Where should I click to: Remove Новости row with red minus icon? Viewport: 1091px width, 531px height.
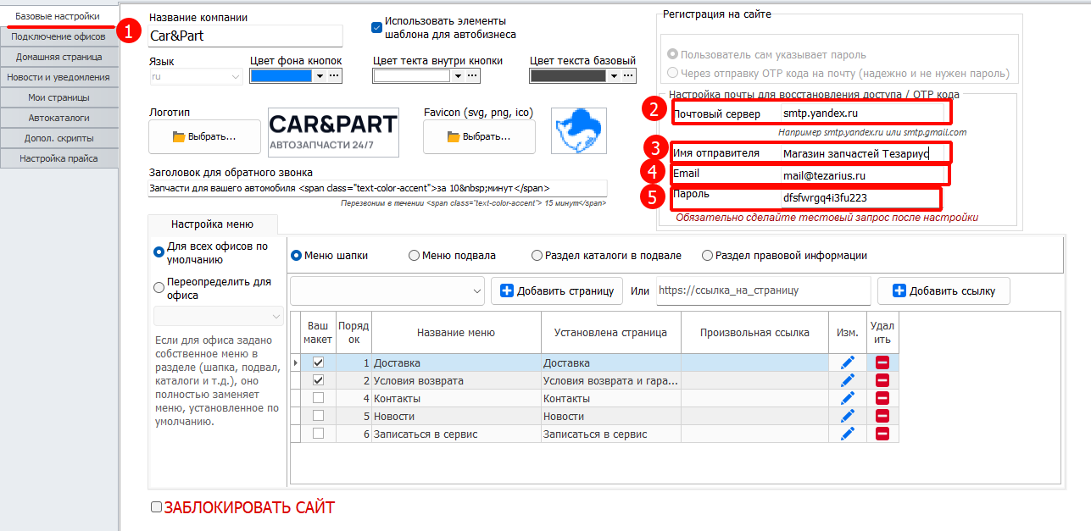click(882, 416)
